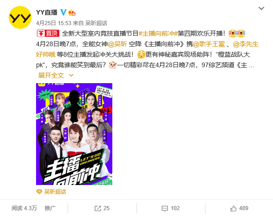Screen dimensions: 273x217
Task: Open the @歌手王冕 profile mention
Action: click(209, 44)
